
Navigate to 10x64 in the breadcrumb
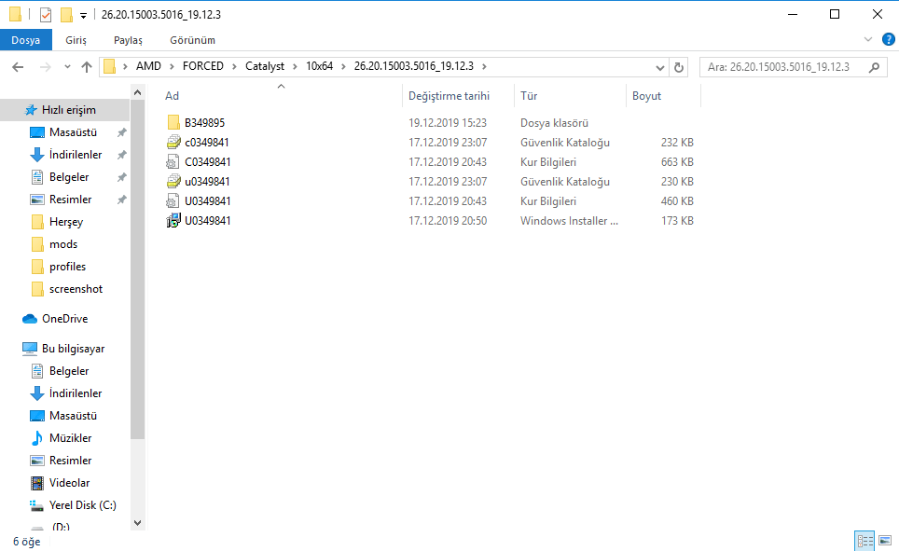(319, 66)
